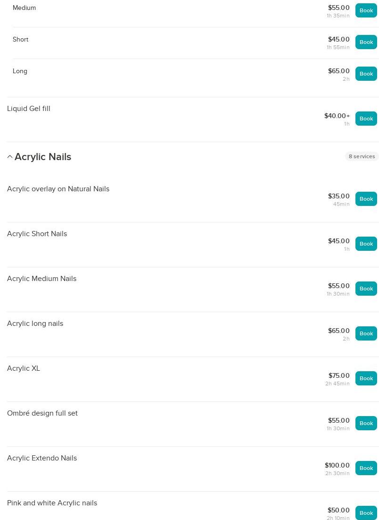Book the Acrylic Short Nails service

click(x=366, y=244)
